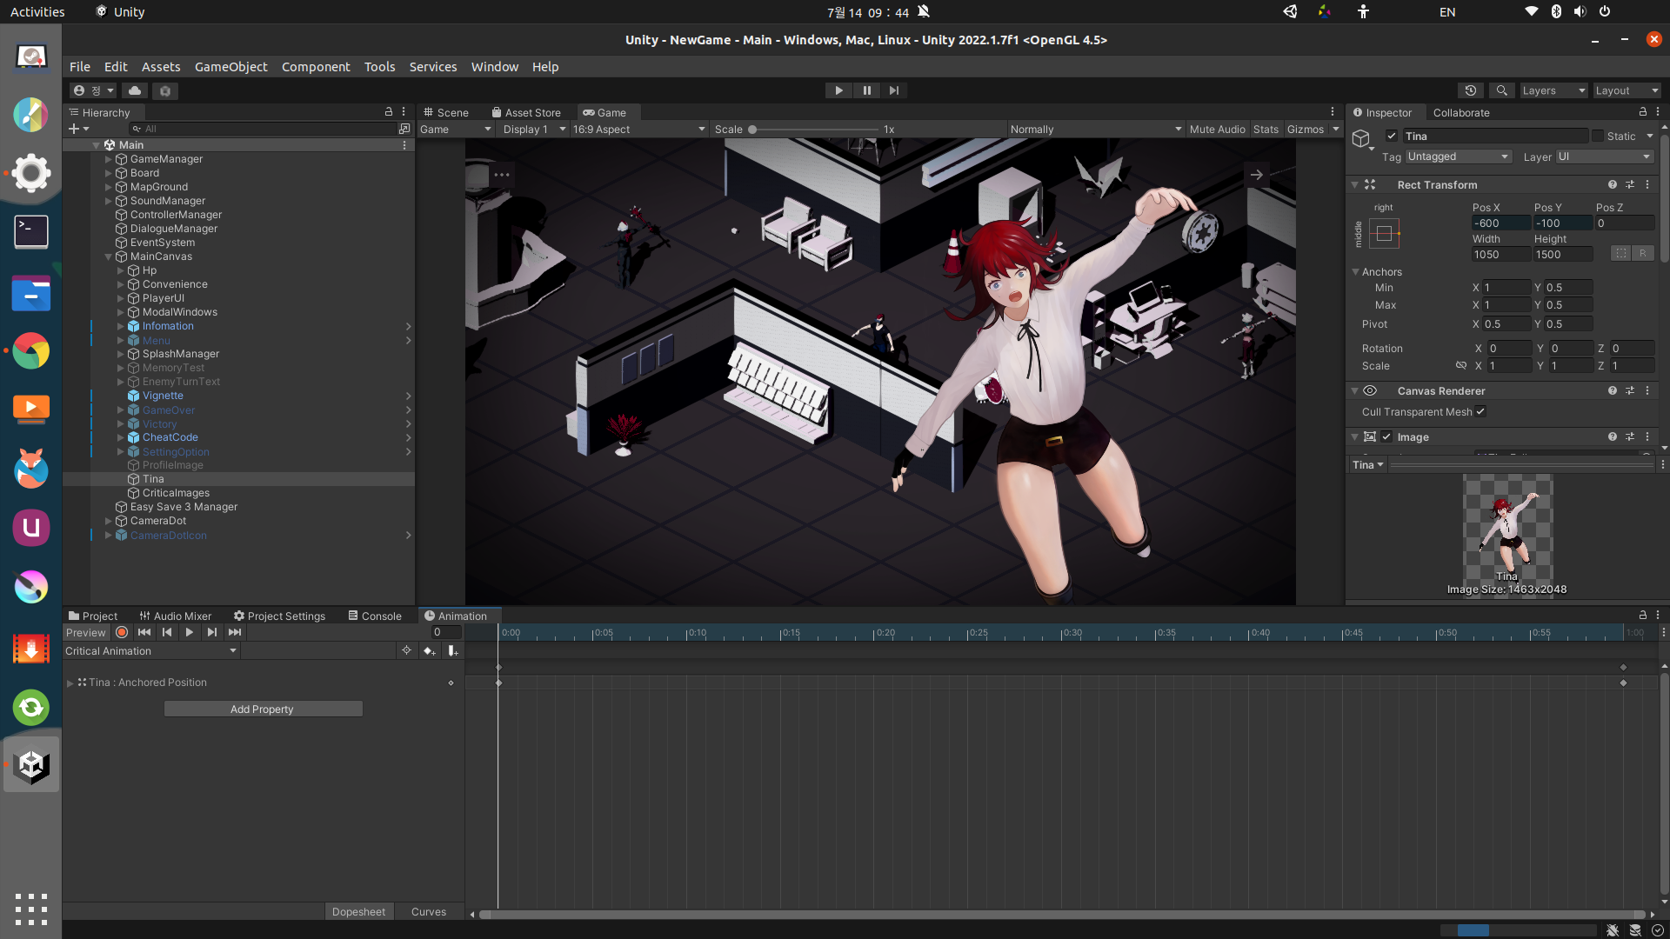Viewport: 1670px width, 939px height.
Task: Open Canvas Renderer kebab options menu
Action: pyautogui.click(x=1647, y=390)
